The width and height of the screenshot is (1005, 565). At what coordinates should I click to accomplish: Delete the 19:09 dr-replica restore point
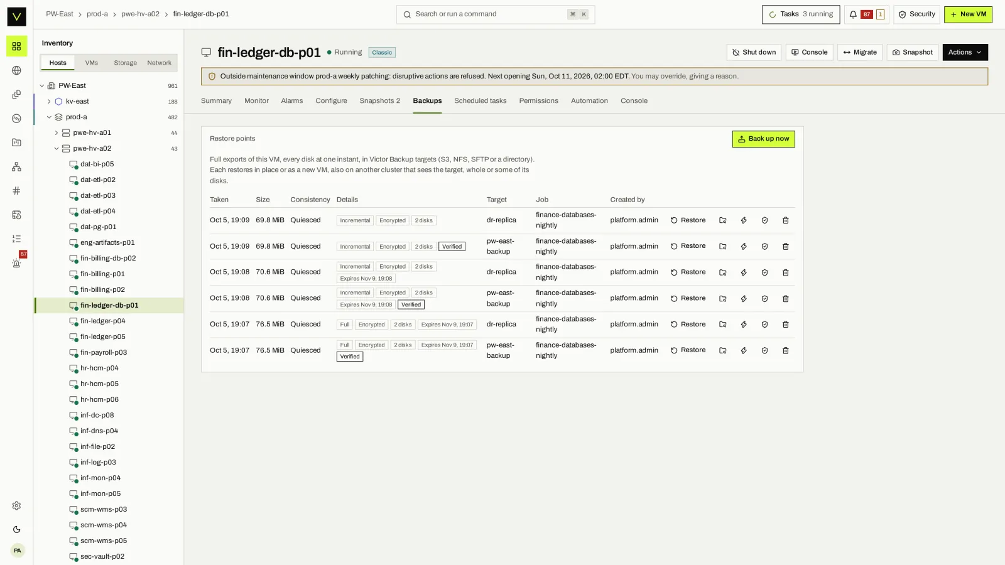click(785, 220)
